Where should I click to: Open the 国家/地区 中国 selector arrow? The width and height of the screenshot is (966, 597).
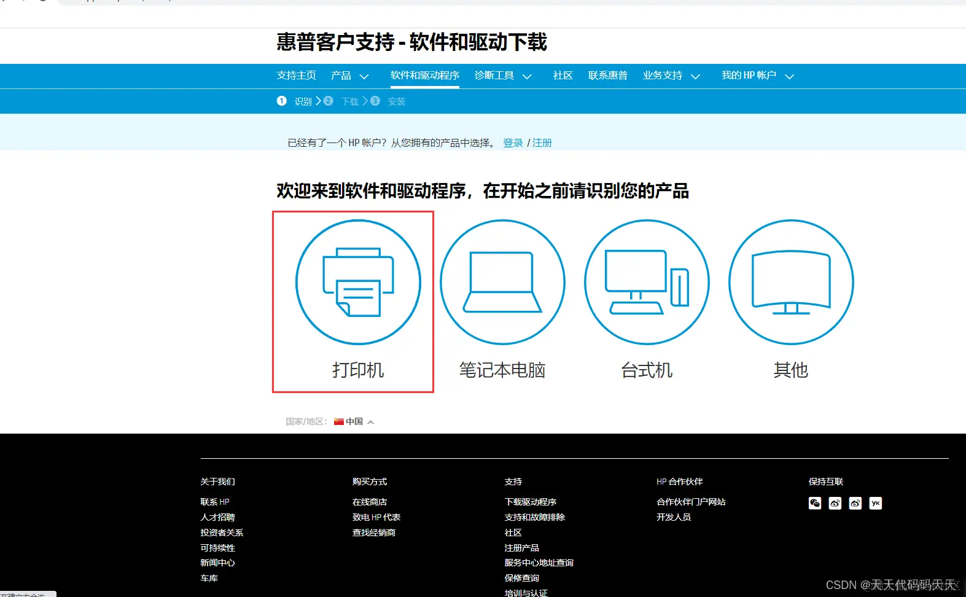[x=370, y=422]
